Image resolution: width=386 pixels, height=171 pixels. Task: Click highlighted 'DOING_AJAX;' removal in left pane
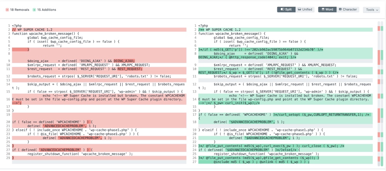tap(124, 61)
